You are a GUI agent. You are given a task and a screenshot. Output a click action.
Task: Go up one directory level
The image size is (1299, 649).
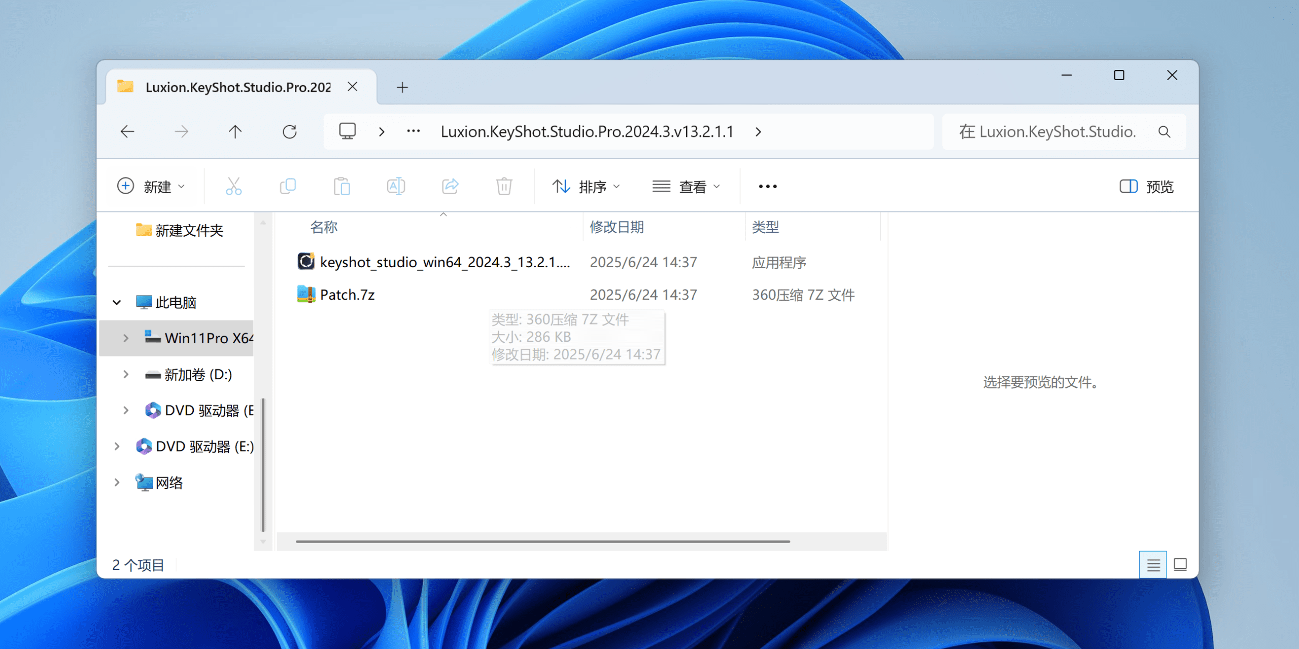[x=235, y=132]
